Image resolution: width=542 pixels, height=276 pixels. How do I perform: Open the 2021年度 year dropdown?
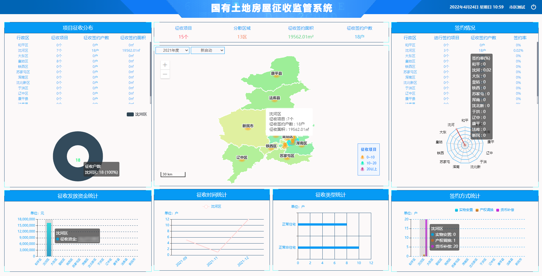tap(172, 50)
